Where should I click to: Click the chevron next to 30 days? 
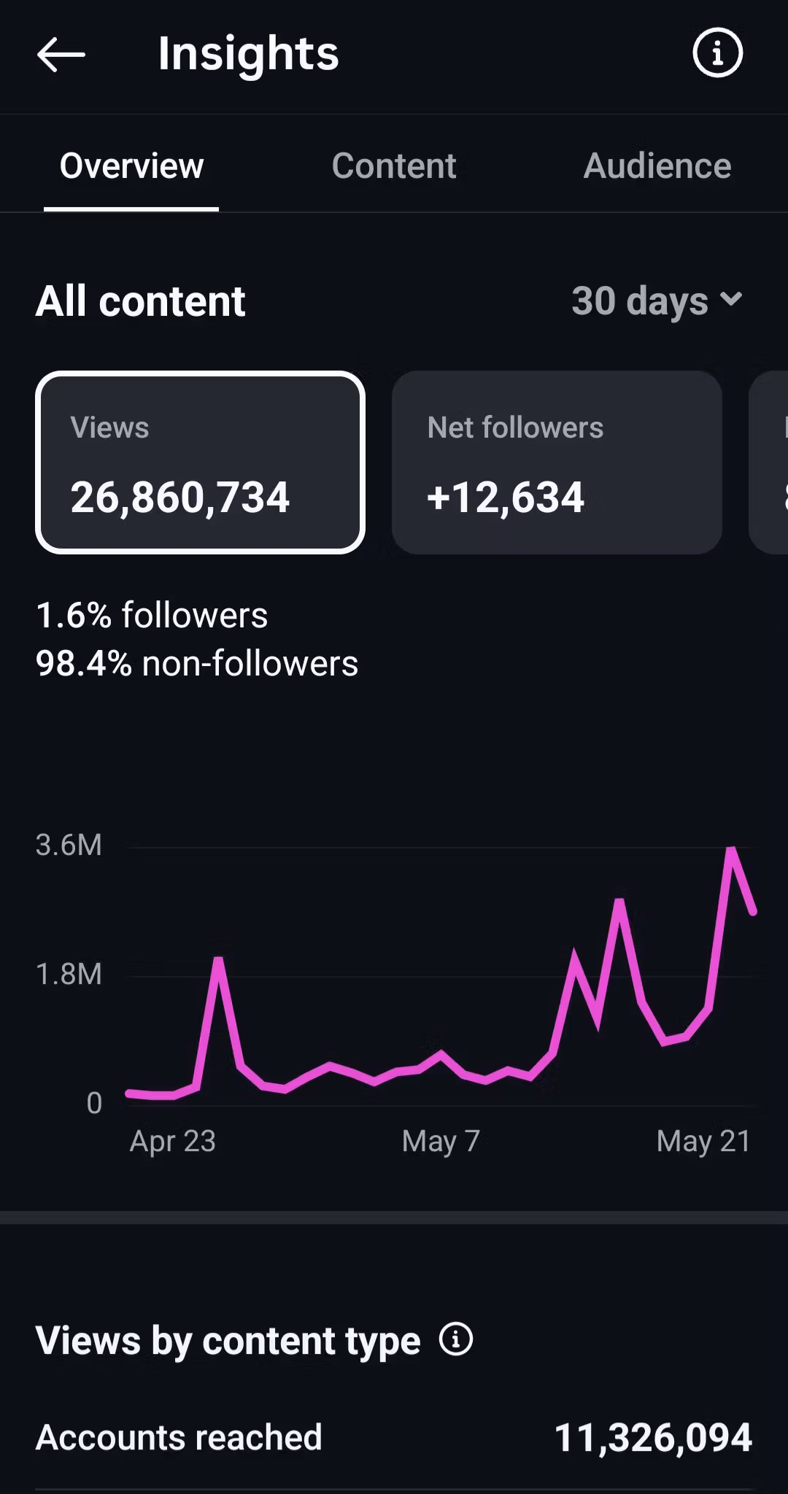click(730, 299)
